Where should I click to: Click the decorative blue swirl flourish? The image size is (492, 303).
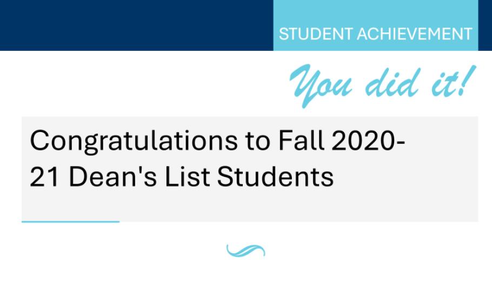[245, 250]
